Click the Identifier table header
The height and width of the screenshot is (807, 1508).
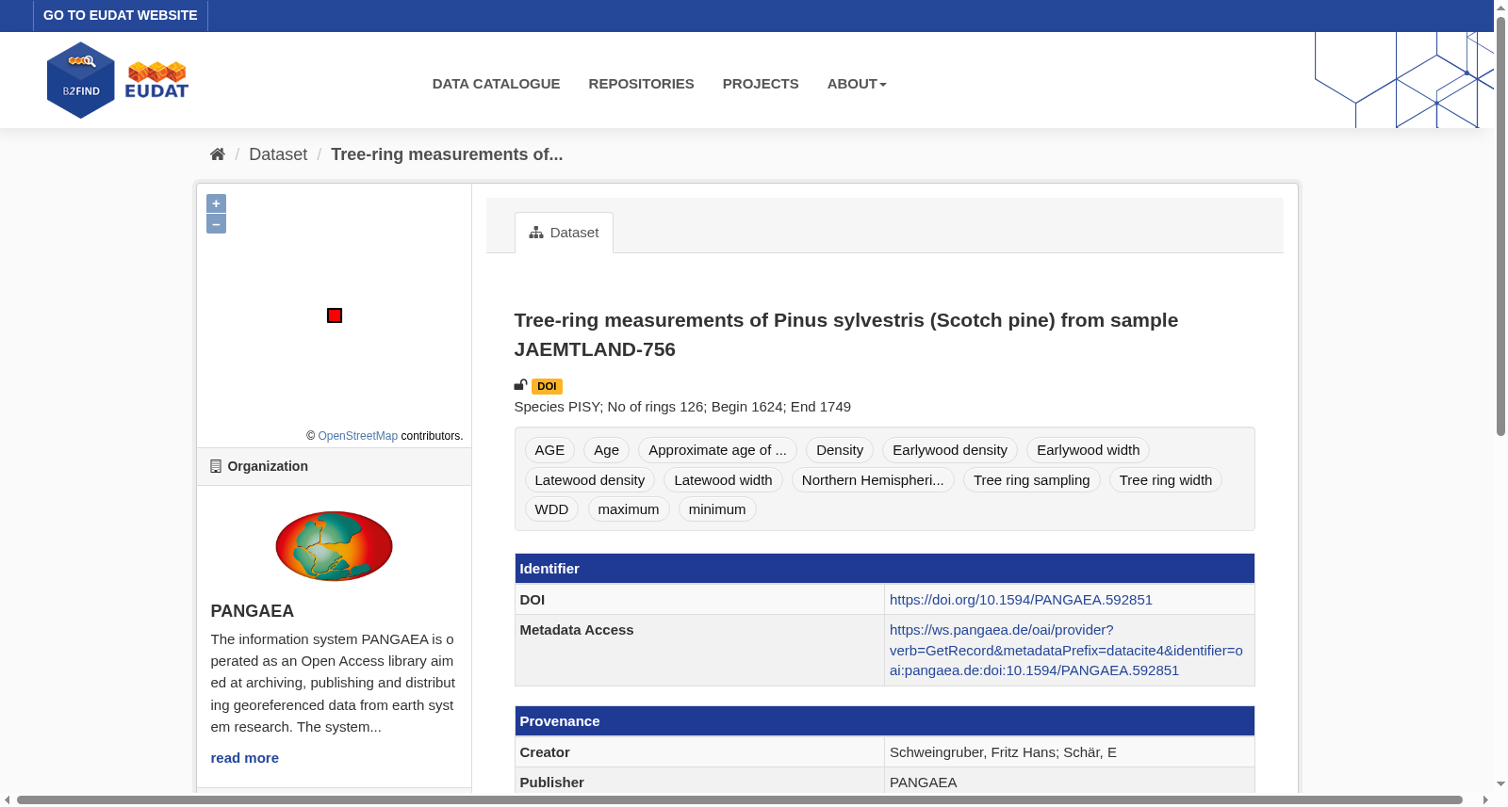tap(884, 569)
